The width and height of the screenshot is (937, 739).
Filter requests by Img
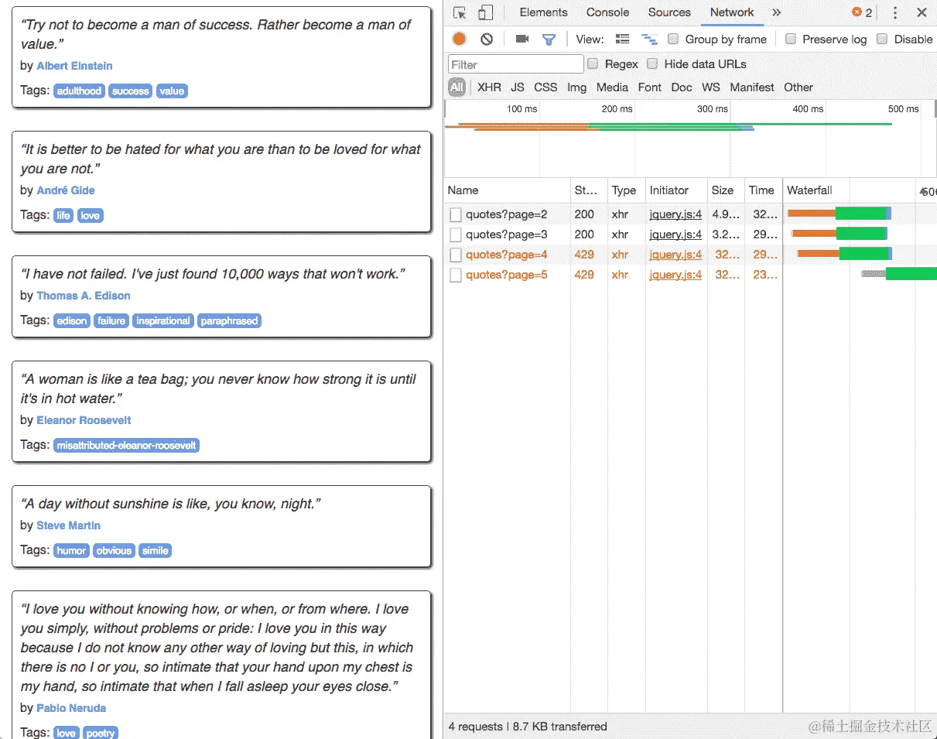pyautogui.click(x=576, y=87)
